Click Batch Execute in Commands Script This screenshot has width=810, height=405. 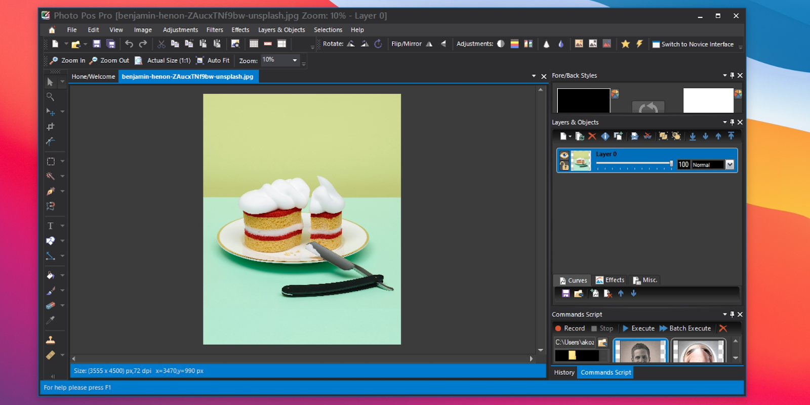[x=685, y=328]
